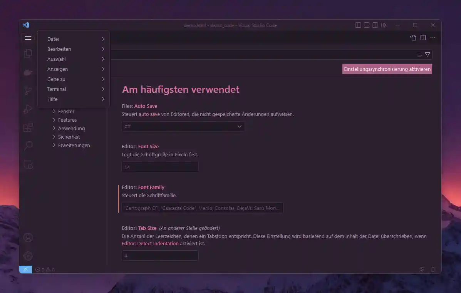Toggle the secondary sidebar layout icon
The image size is (461, 293).
(x=375, y=25)
